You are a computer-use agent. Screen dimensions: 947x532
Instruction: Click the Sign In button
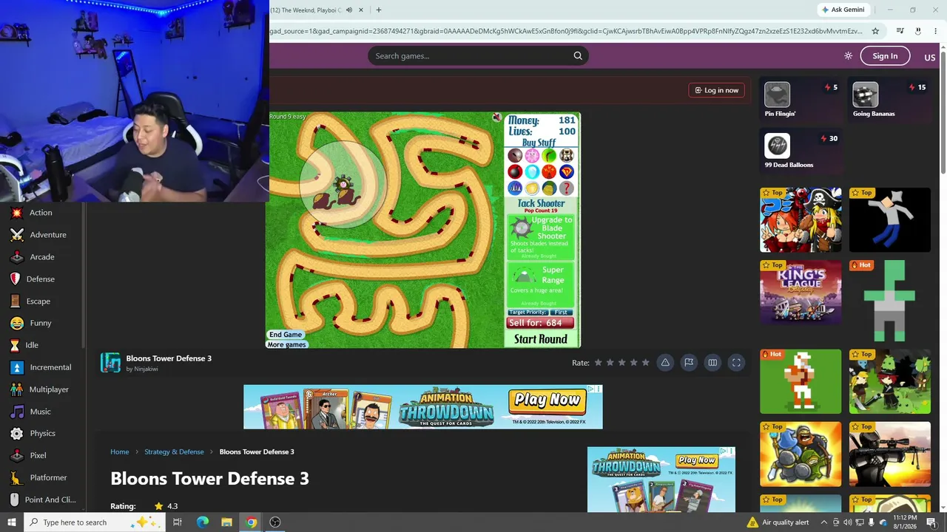[x=885, y=56]
